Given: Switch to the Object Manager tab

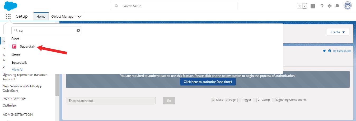Looking at the screenshot, I should coord(63,17).
